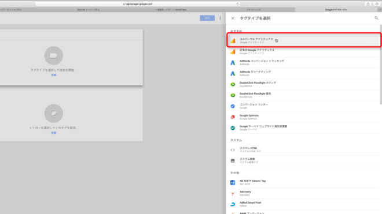382x214 pixels.
Task: Select the AdWords リマーケティング icon
Action: pyautogui.click(x=233, y=73)
